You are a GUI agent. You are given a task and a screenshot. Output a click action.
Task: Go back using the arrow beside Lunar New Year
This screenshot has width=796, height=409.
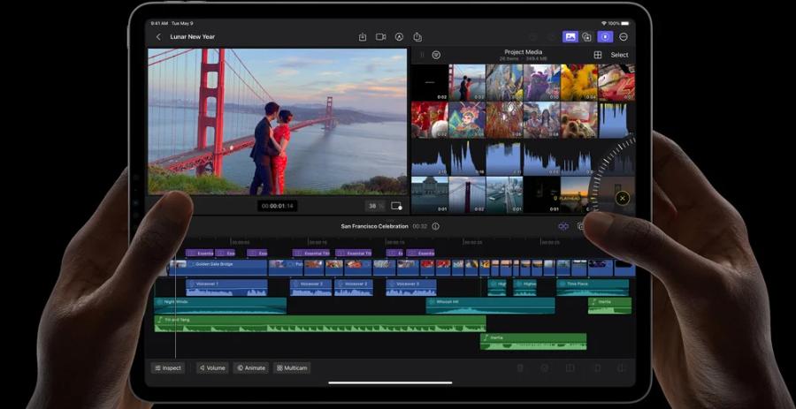[x=158, y=37]
